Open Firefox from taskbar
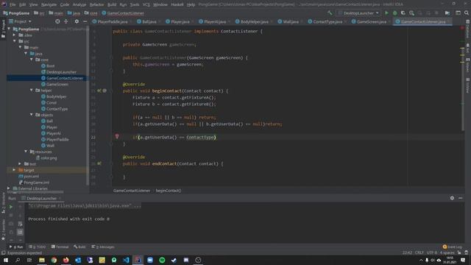This screenshot has width=471, height=265. point(65,260)
